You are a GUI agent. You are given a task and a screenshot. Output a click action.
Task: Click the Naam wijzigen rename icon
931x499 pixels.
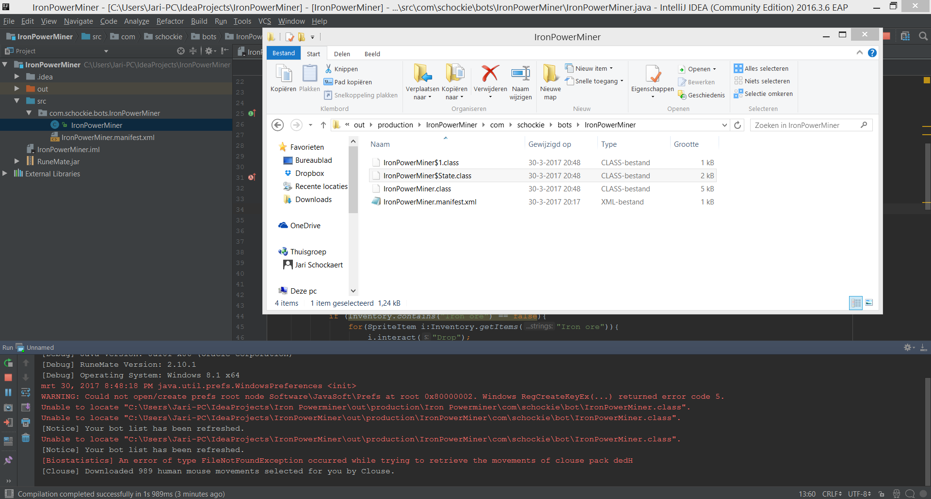(520, 73)
